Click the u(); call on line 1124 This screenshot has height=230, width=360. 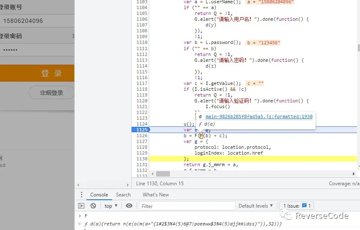189,124
